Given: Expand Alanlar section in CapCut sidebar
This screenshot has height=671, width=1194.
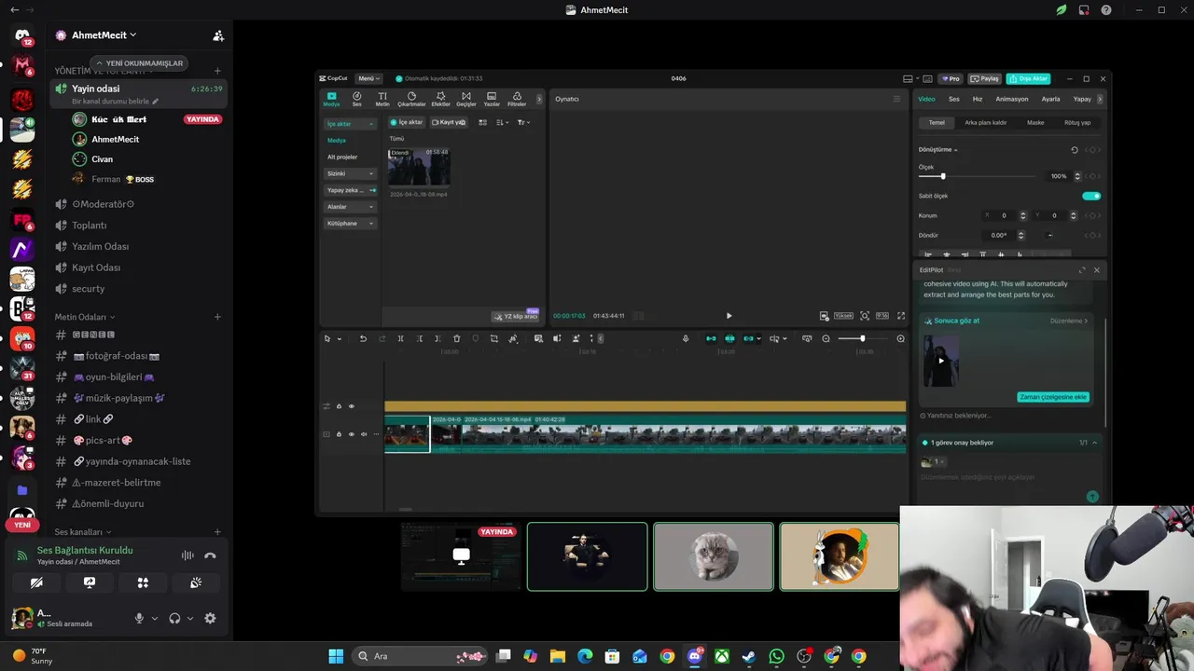Looking at the screenshot, I should pyautogui.click(x=351, y=207).
